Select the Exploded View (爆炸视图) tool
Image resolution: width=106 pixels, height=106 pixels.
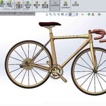point(37,5)
